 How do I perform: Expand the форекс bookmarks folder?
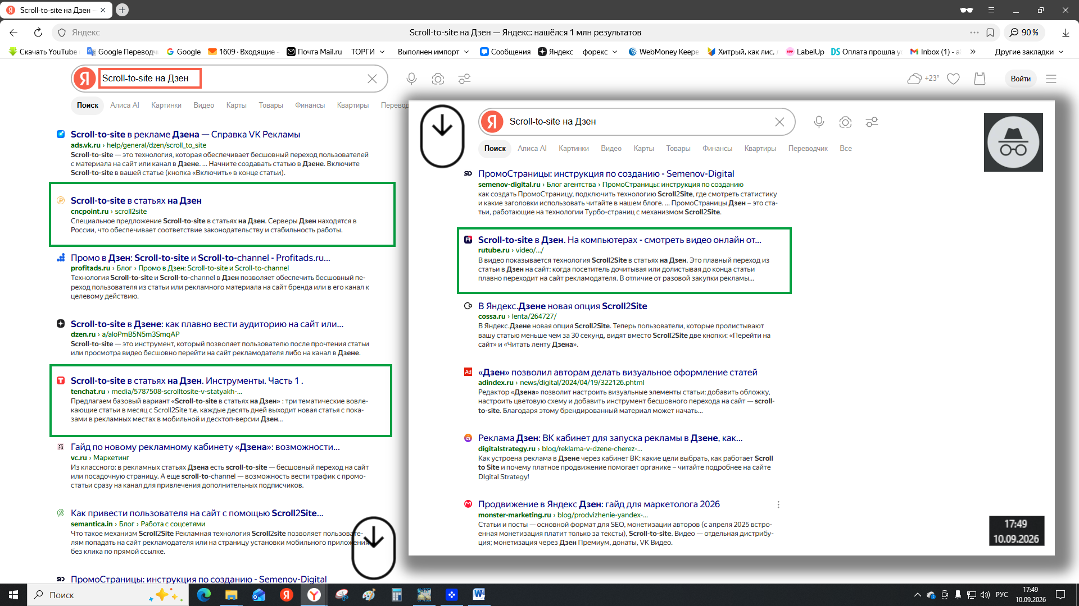pos(600,52)
